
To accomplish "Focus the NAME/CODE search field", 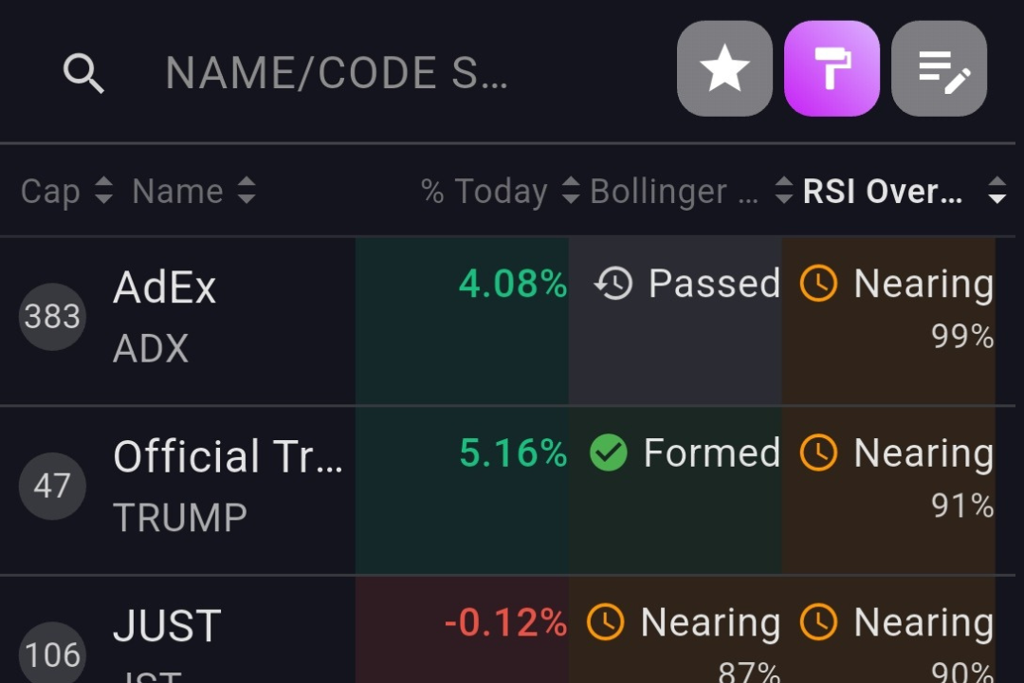I will [x=337, y=73].
